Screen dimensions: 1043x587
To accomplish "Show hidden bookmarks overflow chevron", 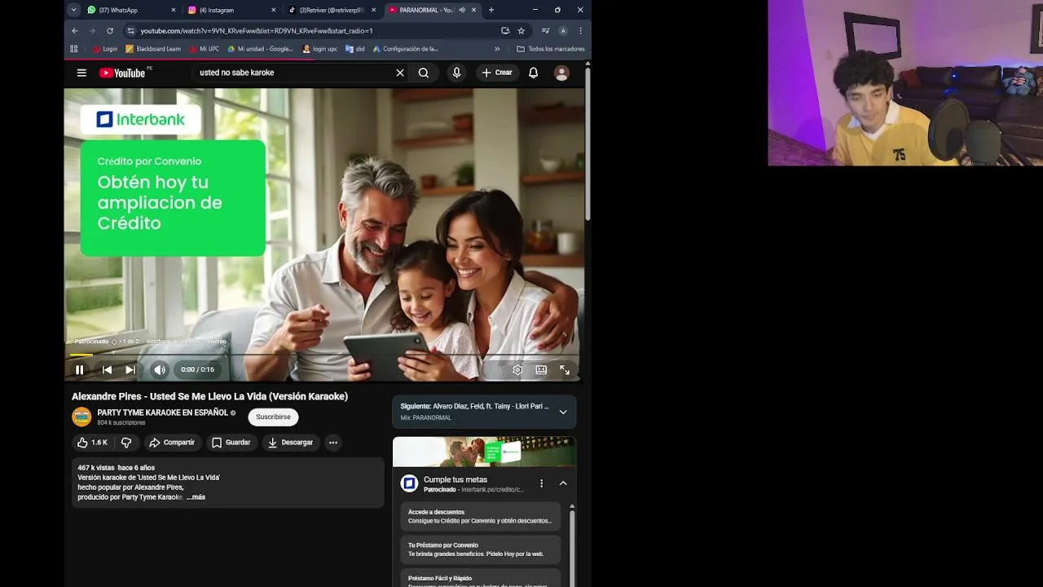I will click(497, 49).
